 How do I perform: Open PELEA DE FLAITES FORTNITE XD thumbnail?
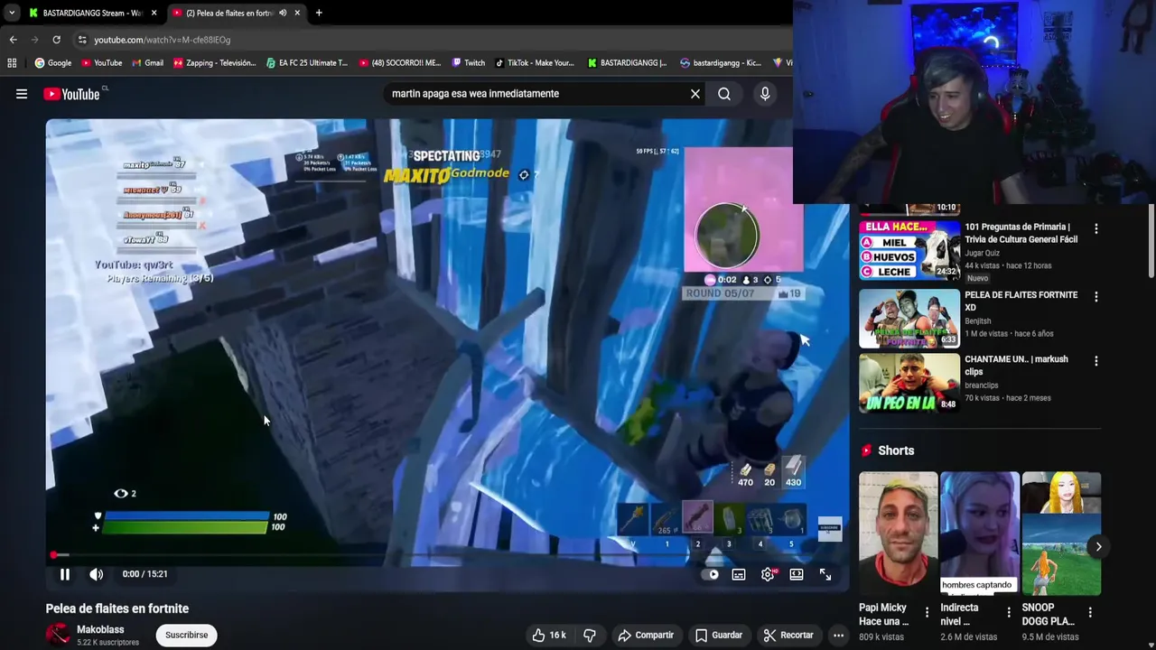point(909,319)
